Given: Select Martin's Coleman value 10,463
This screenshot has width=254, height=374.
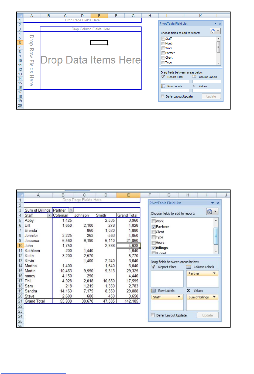Looking at the screenshot, I should click(63, 271).
